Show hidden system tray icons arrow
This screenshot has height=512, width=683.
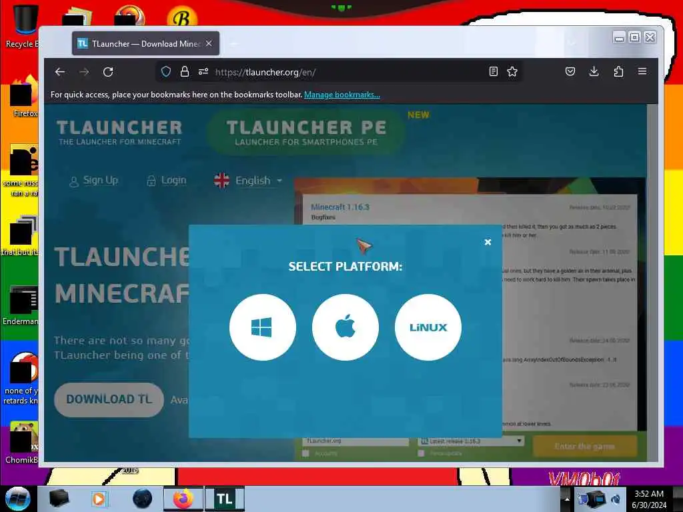(567, 499)
